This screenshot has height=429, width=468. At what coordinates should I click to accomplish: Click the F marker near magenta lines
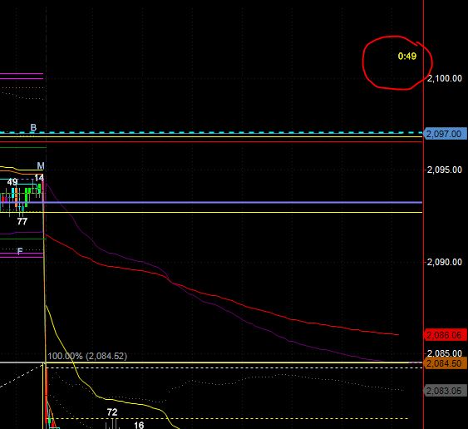pos(20,251)
